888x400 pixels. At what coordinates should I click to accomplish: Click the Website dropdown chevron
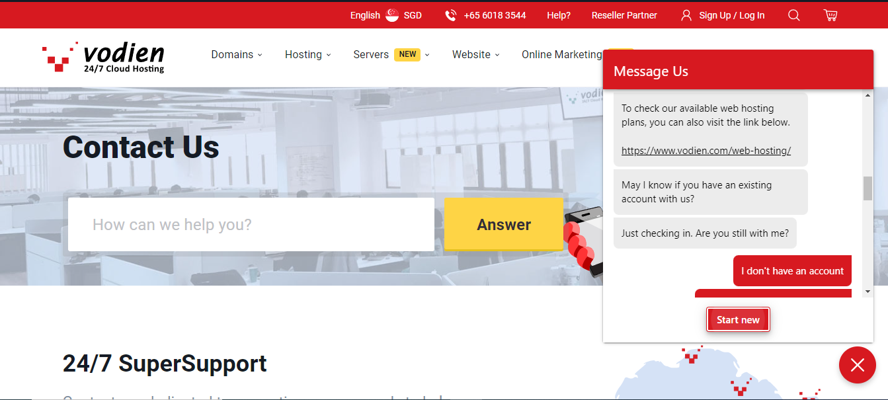pos(497,55)
